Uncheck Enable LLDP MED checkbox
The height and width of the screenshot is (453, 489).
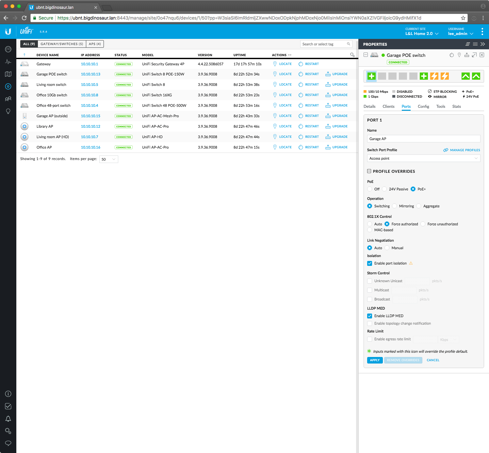pos(370,316)
